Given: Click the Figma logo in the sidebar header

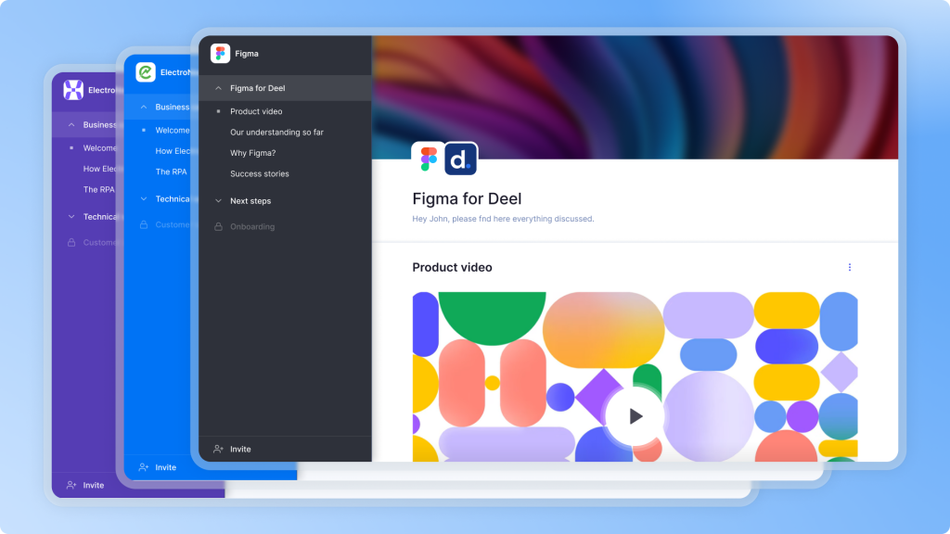Looking at the screenshot, I should (220, 53).
